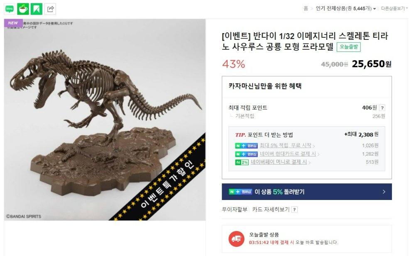Open the share options icon
This screenshot has width=411, height=256.
point(50,9)
